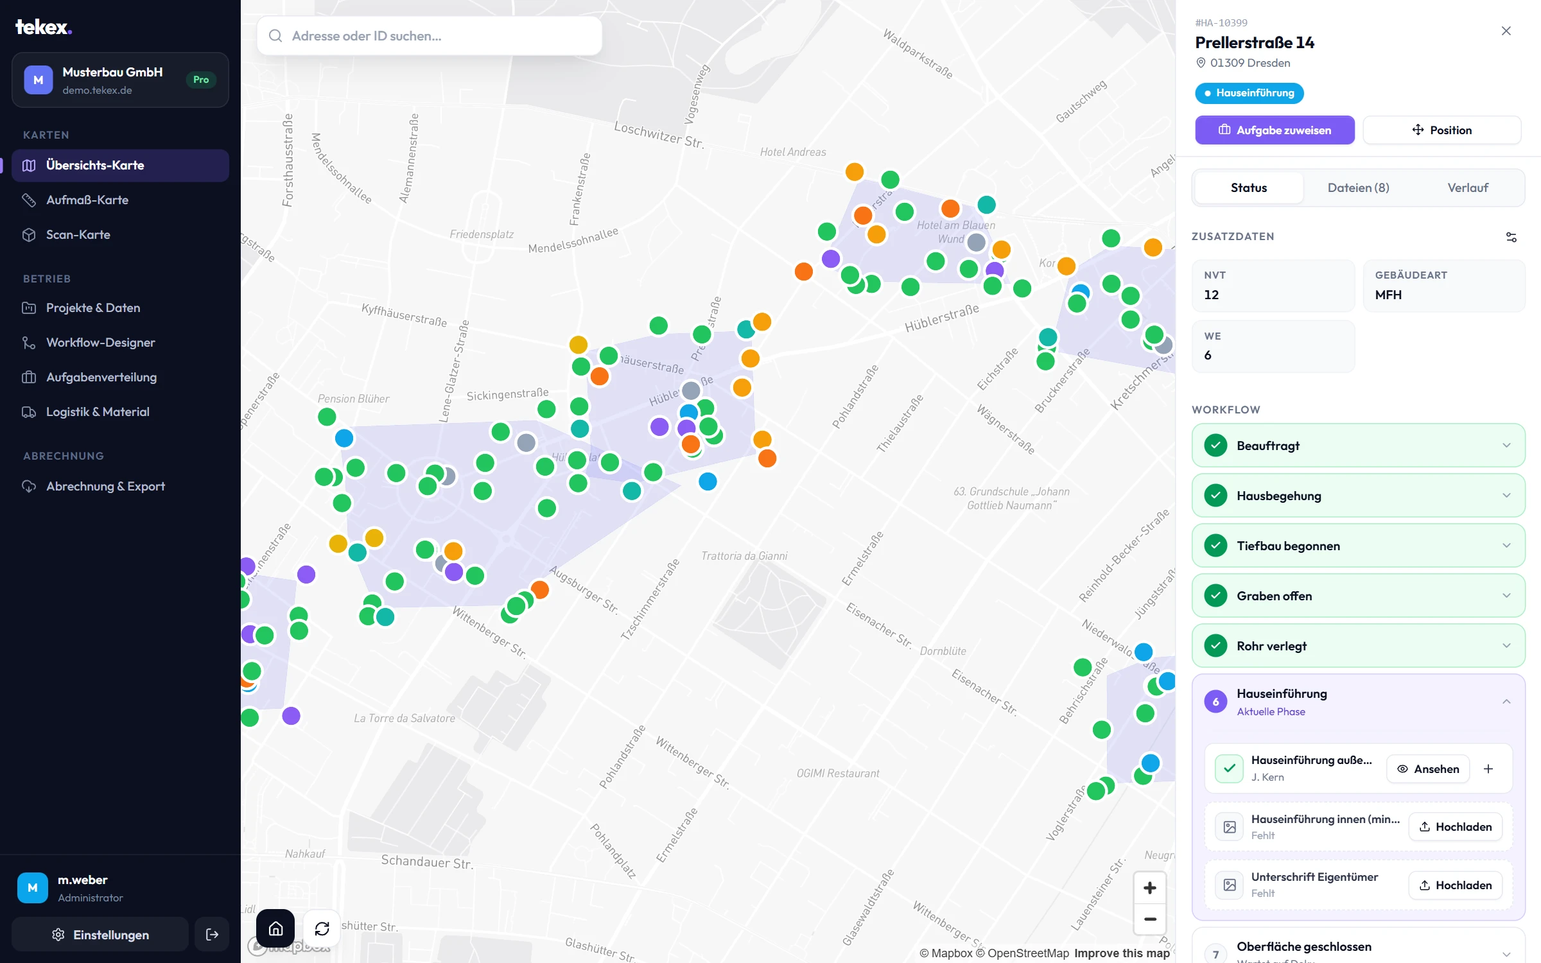Open the Scan-Karte menu item
1541x963 pixels.
pos(120,234)
